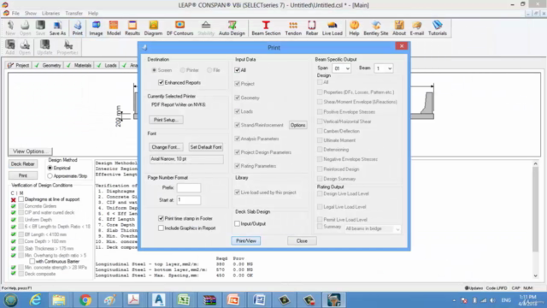
Task: Open the File menu
Action: [15, 14]
